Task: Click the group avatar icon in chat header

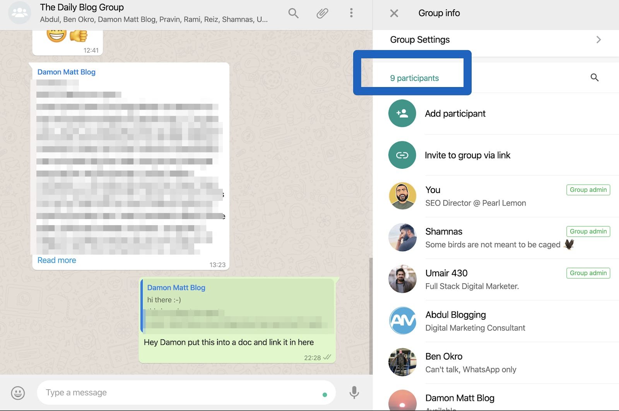Action: point(19,13)
